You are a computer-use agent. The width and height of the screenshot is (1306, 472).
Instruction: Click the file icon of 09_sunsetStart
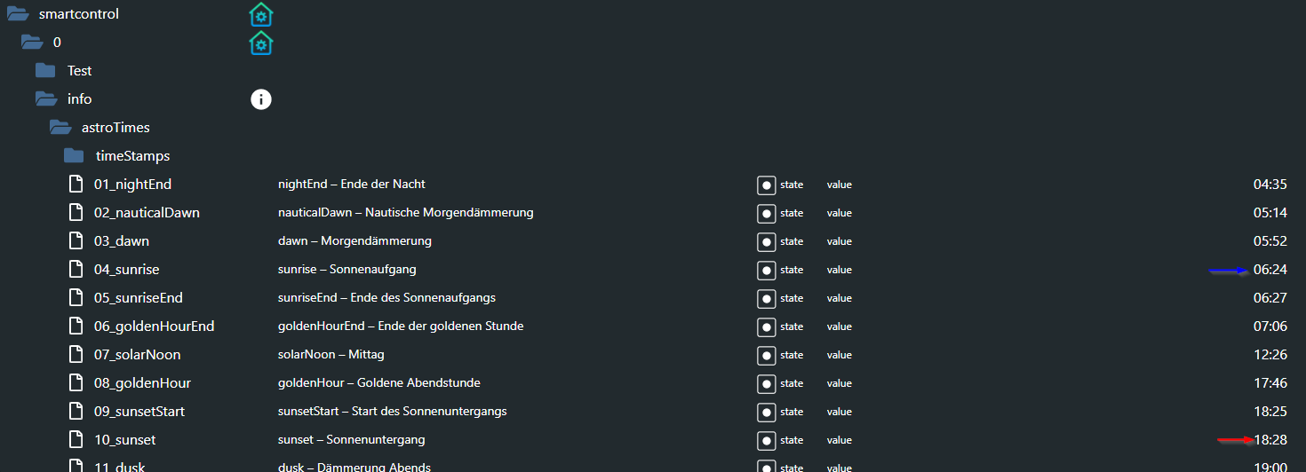(x=76, y=412)
